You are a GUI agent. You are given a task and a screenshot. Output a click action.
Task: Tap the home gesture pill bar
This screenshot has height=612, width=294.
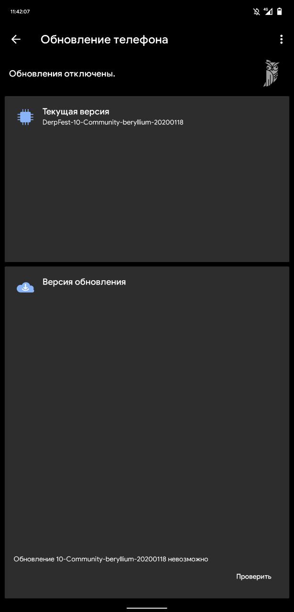pyautogui.click(x=147, y=608)
